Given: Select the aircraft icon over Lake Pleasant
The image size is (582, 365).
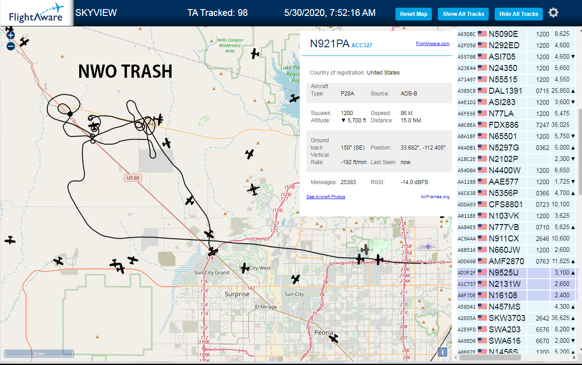Looking at the screenshot, I should [x=295, y=98].
